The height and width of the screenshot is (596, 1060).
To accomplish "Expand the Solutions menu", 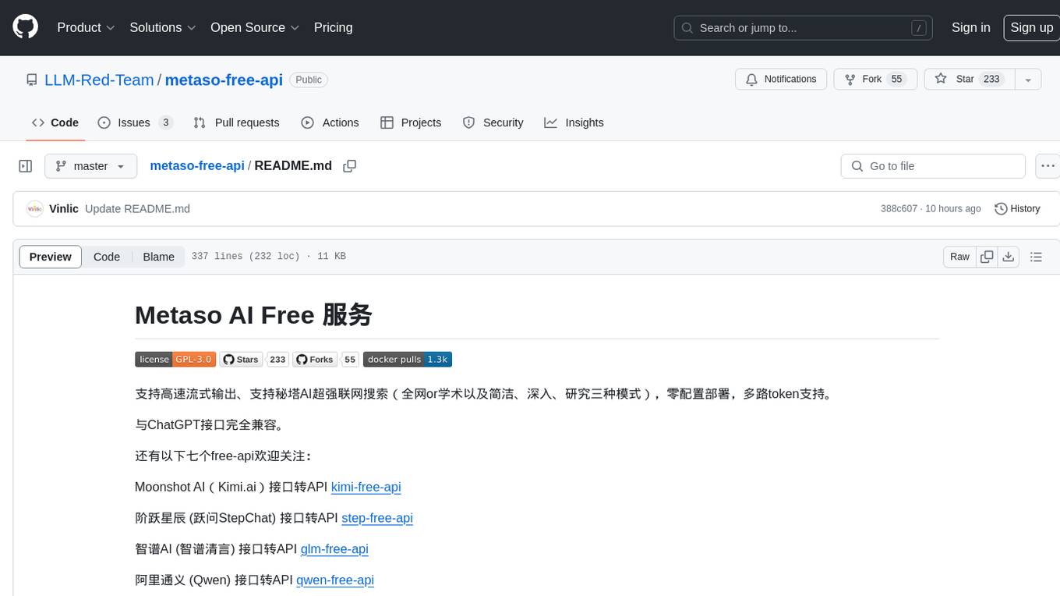I will 161,27.
